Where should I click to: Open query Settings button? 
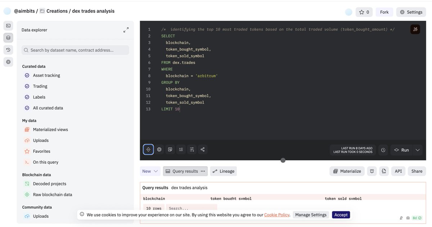tap(411, 12)
